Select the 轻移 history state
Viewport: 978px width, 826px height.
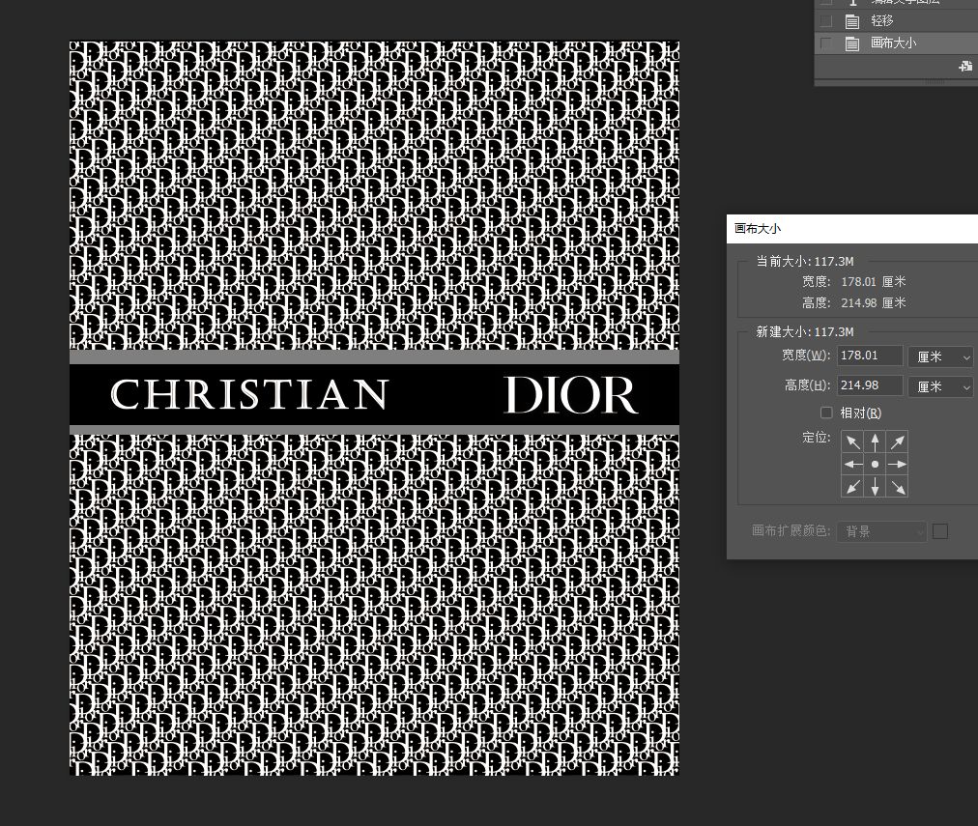coord(896,22)
